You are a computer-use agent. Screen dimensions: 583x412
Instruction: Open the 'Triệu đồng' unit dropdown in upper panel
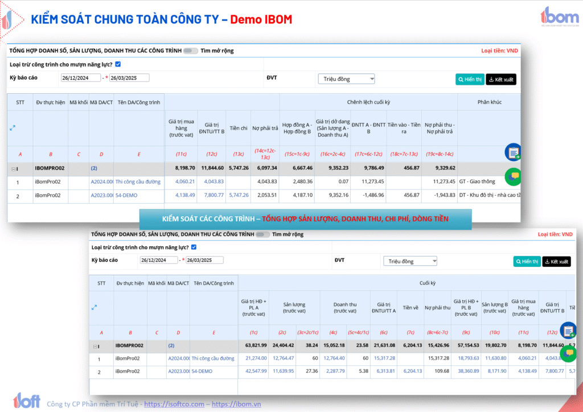point(346,79)
